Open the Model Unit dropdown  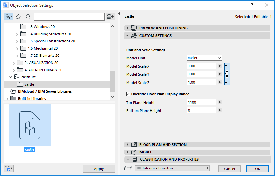tap(204, 58)
